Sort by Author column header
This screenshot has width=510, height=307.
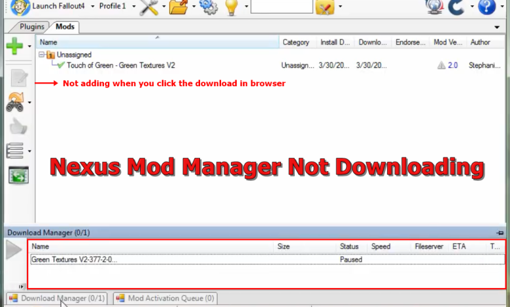point(485,42)
